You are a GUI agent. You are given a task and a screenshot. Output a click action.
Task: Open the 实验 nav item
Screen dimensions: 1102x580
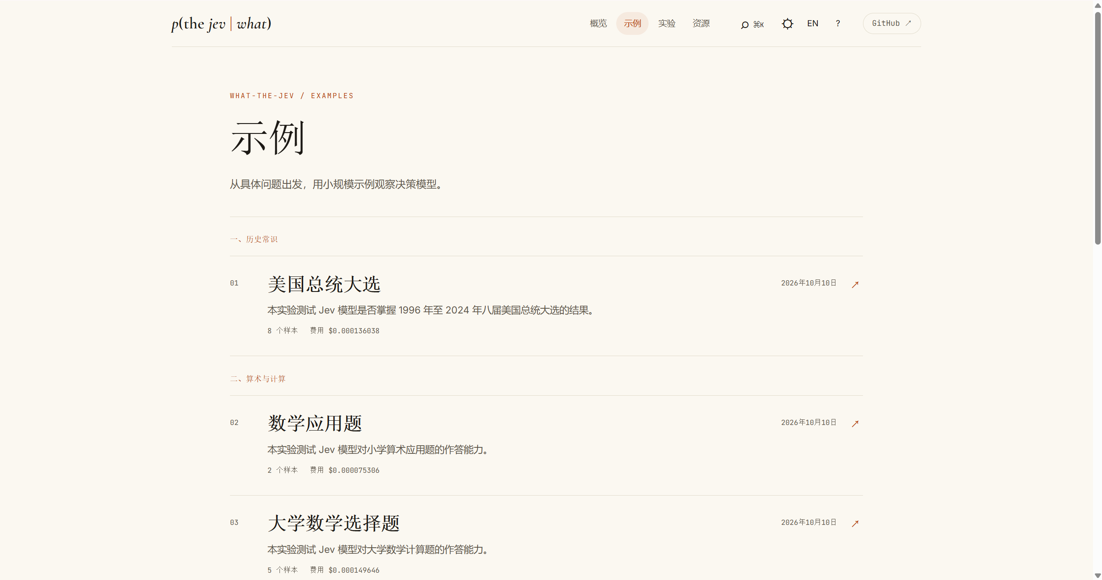pos(667,24)
